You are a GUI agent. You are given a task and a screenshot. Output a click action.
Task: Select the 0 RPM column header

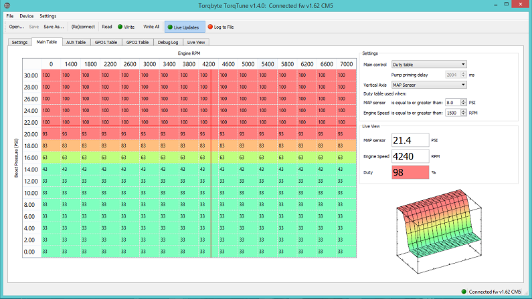(x=51, y=64)
